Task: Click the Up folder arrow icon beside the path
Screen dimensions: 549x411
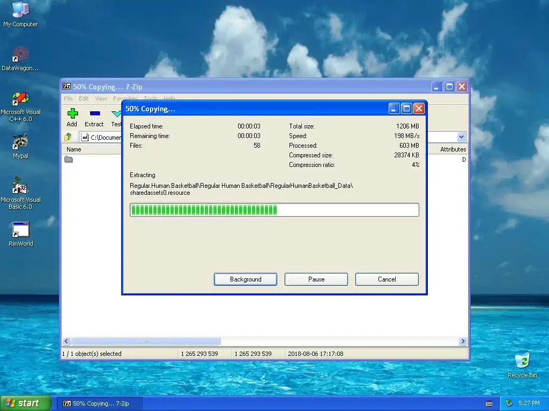Action: pos(68,137)
